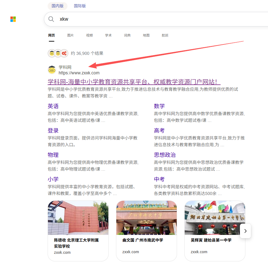Viewport: 268px width, 262px height.
Task: Open the 学术 search tab
Action: click(x=108, y=35)
